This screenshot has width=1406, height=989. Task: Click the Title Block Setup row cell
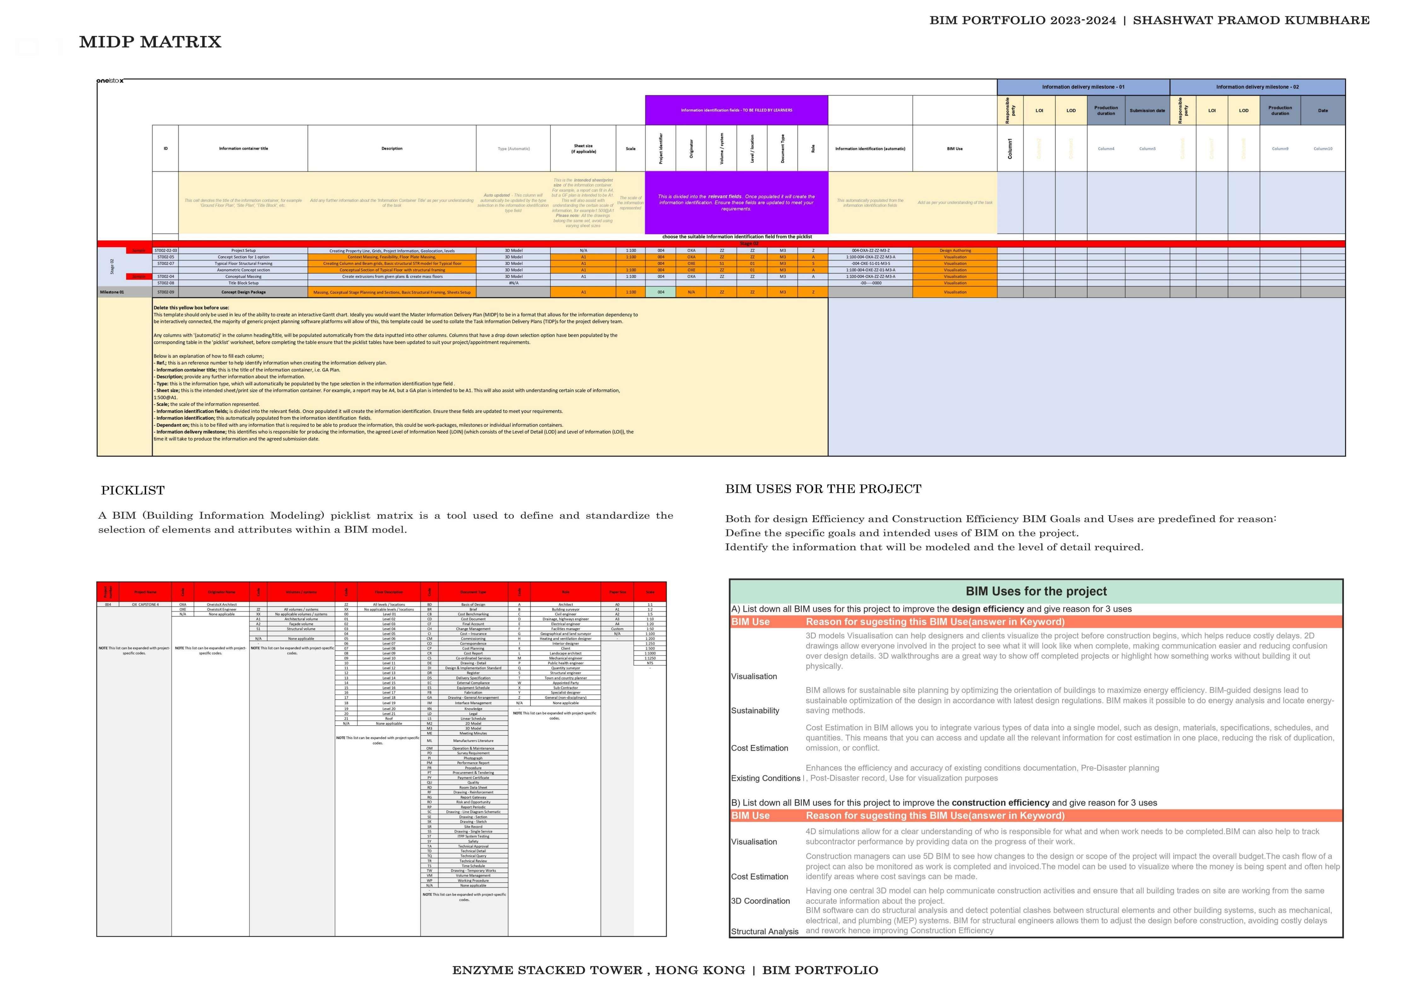pos(243,283)
